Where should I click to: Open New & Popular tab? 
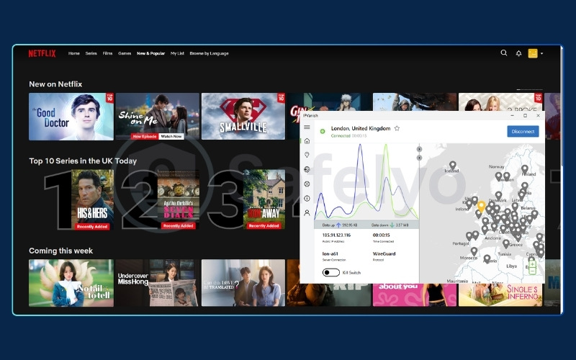click(x=150, y=53)
